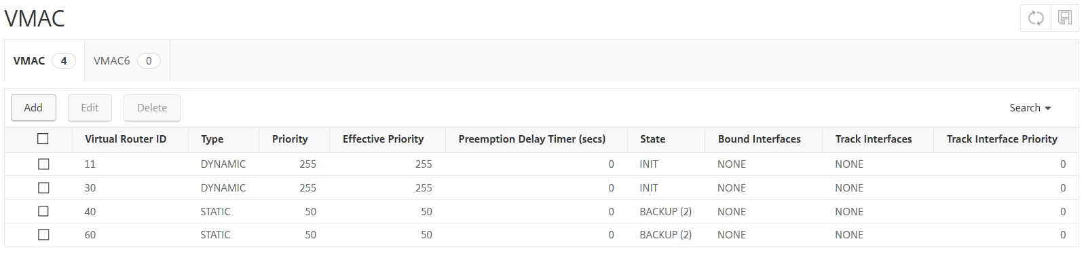Click the Bound Interfaces column header
Image resolution: width=1086 pixels, height=254 pixels.
(x=759, y=139)
